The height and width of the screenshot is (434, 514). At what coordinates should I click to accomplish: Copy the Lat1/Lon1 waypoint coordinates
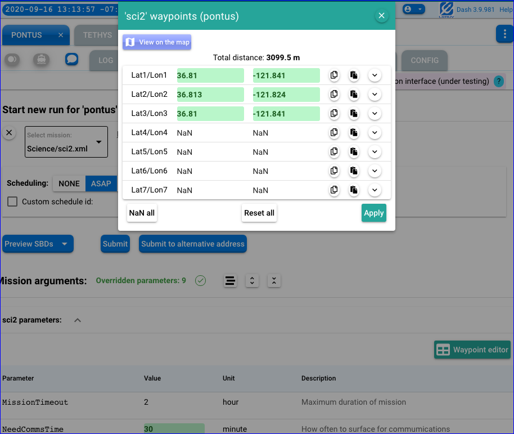334,75
